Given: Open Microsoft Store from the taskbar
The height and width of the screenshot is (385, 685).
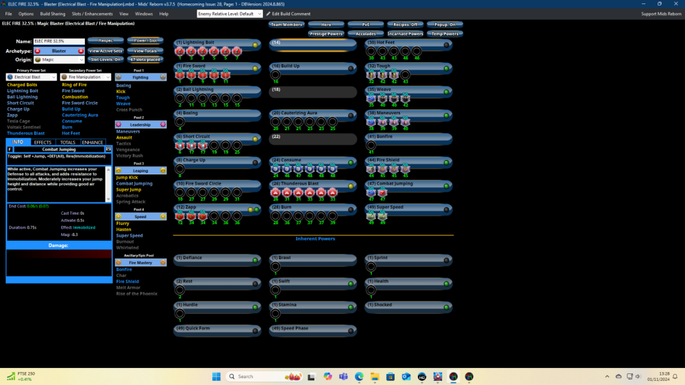Looking at the screenshot, I should 390,376.
